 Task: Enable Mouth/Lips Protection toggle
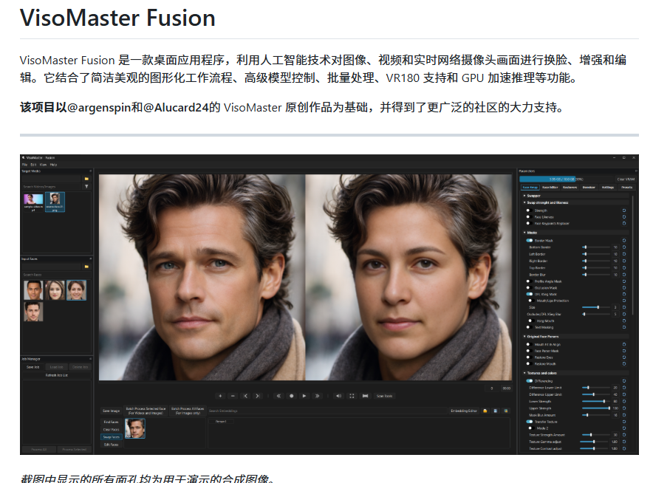pyautogui.click(x=531, y=301)
